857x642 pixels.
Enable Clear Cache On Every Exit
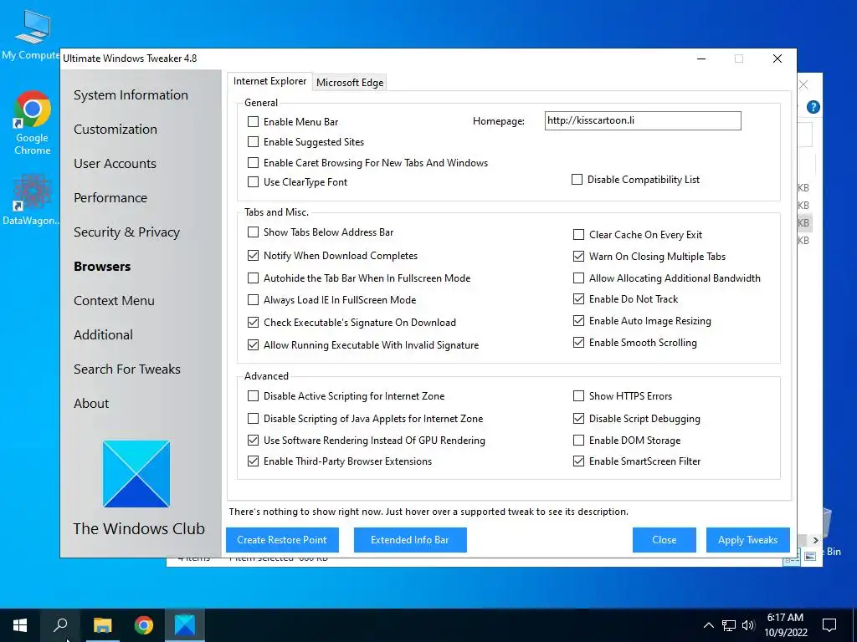pos(578,235)
